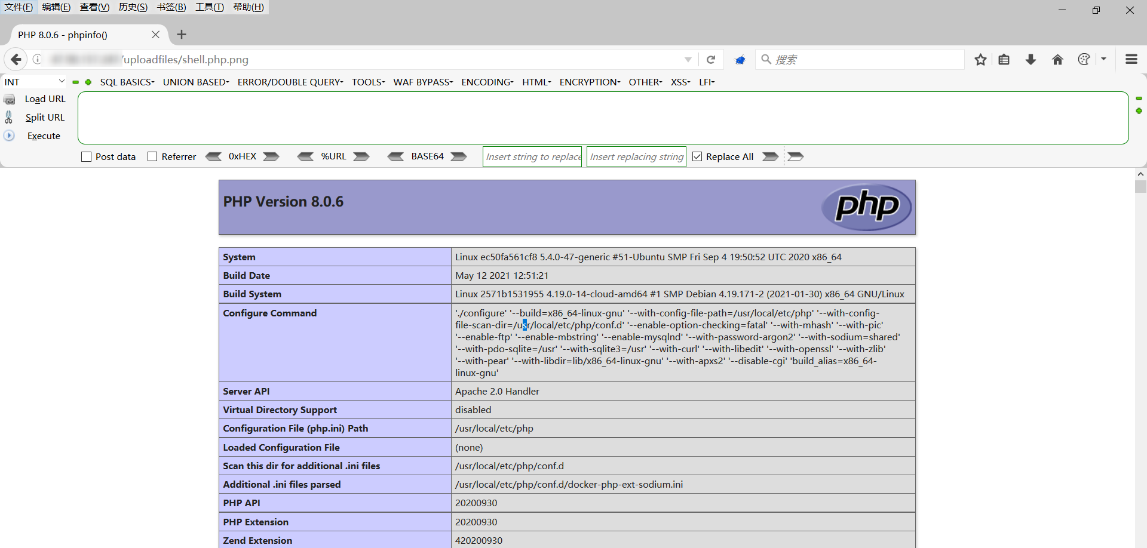Expand HTML menu
Image resolution: width=1147 pixels, height=548 pixels.
click(536, 82)
